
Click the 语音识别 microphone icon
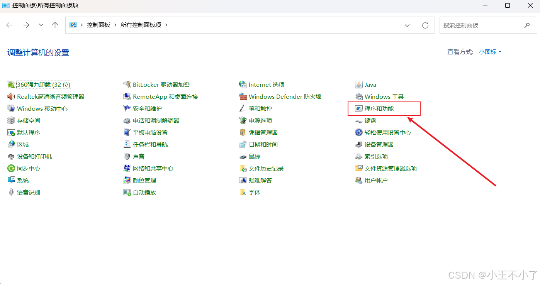(11, 192)
